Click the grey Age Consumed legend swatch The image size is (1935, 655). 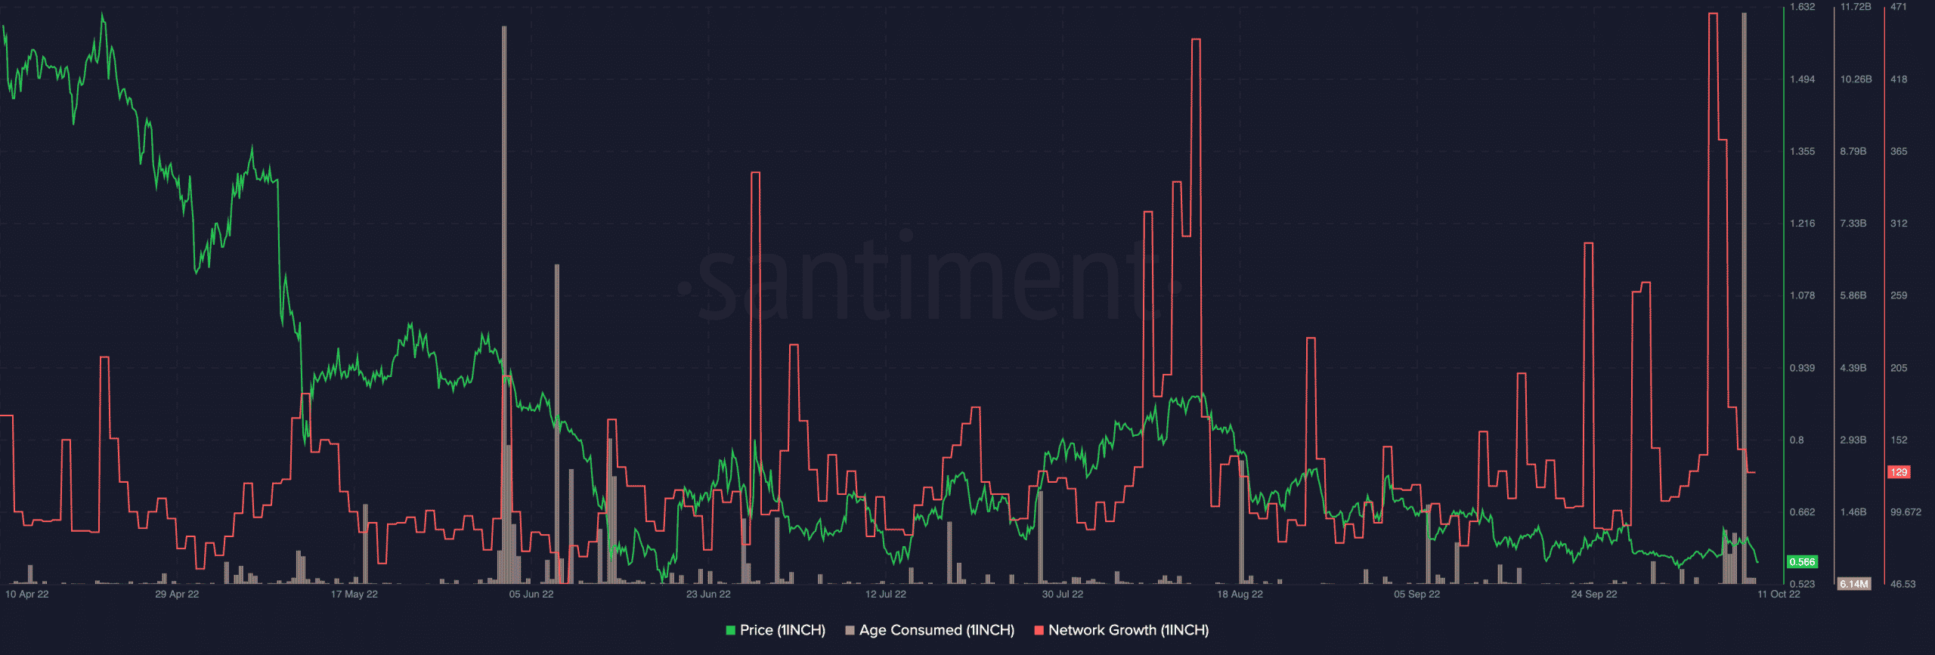click(850, 630)
